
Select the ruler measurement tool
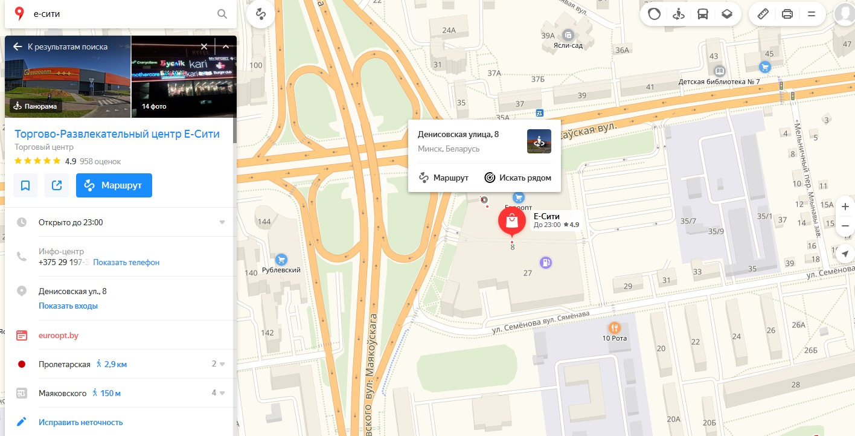[x=763, y=14]
